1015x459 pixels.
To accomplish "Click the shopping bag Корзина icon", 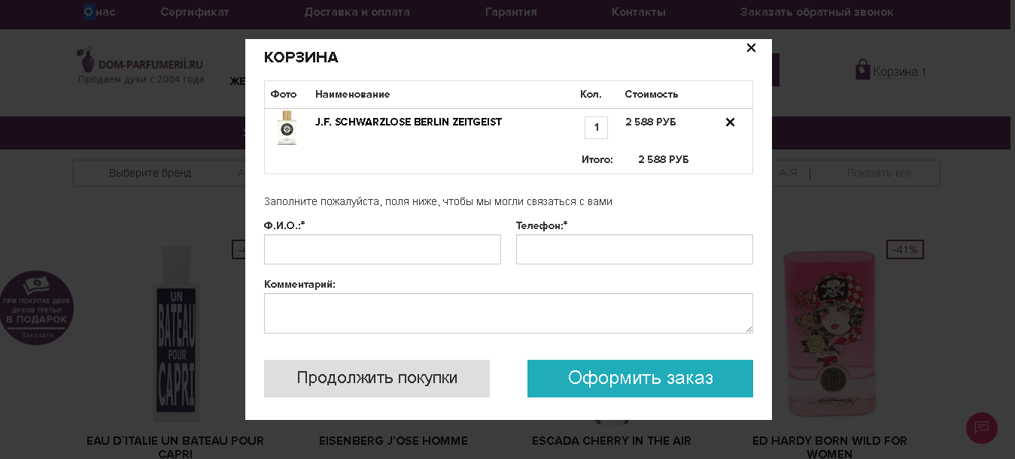I will coord(862,70).
